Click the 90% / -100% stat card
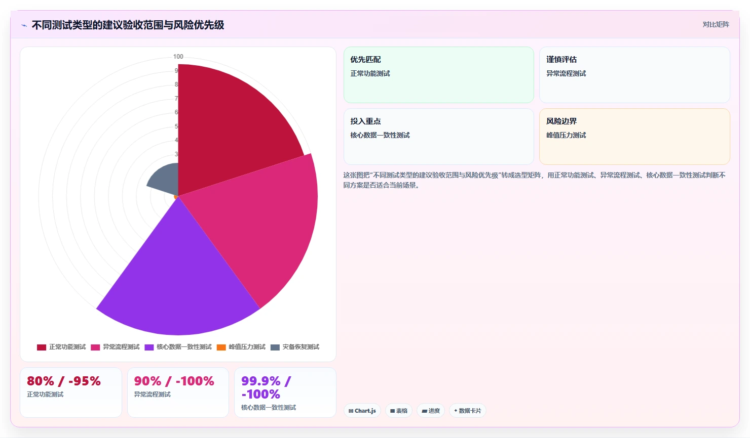 (x=178, y=392)
